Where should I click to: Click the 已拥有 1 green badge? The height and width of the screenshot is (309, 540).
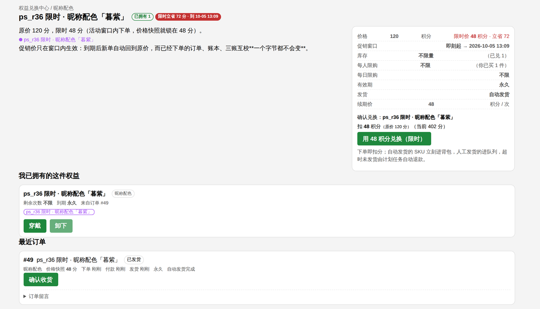click(x=143, y=16)
